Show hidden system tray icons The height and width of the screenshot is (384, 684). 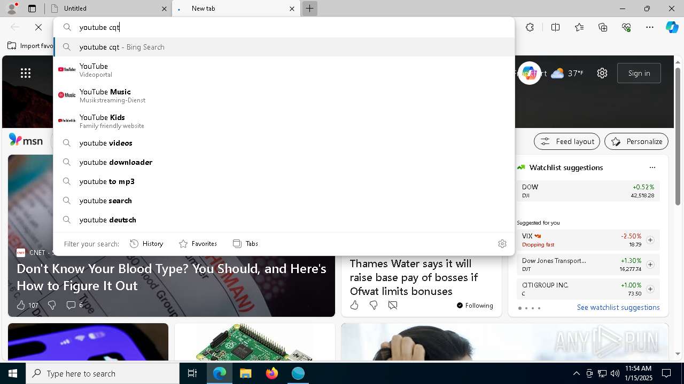tap(576, 373)
